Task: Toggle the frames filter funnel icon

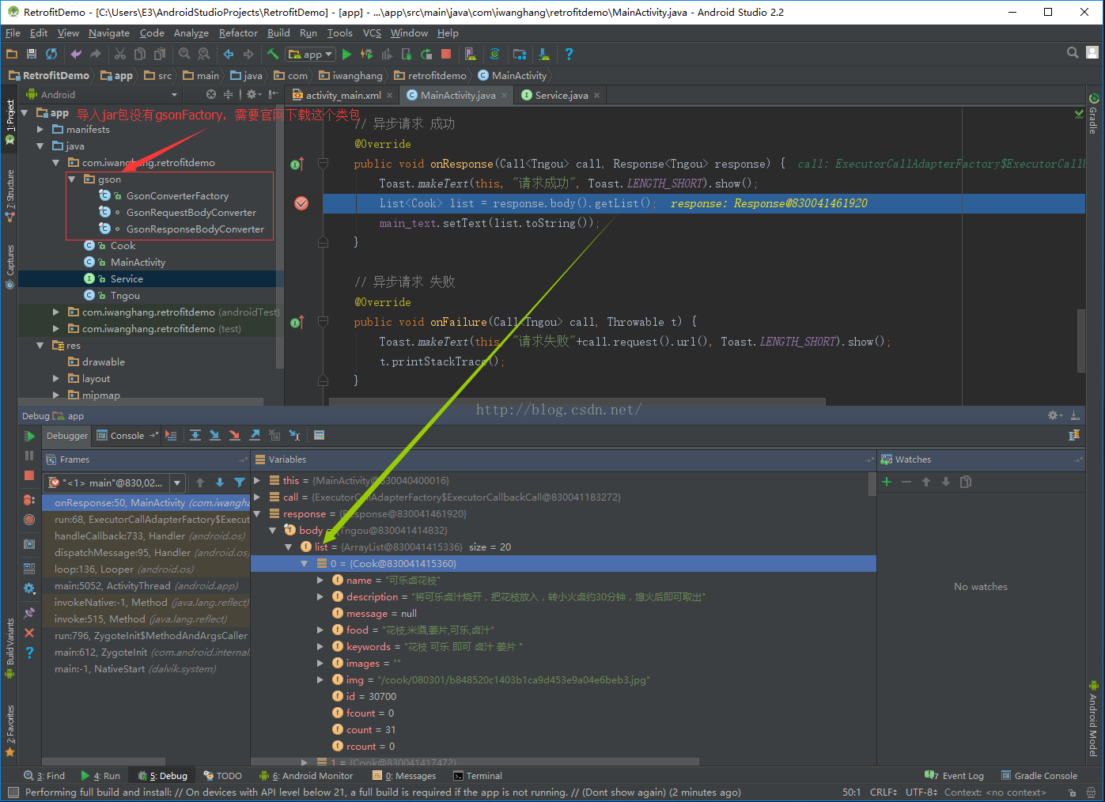Action: [239, 482]
